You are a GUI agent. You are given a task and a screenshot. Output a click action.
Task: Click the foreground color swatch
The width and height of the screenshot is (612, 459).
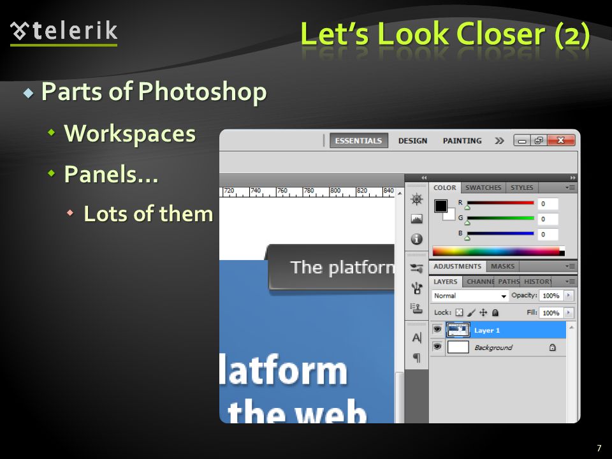point(441,206)
